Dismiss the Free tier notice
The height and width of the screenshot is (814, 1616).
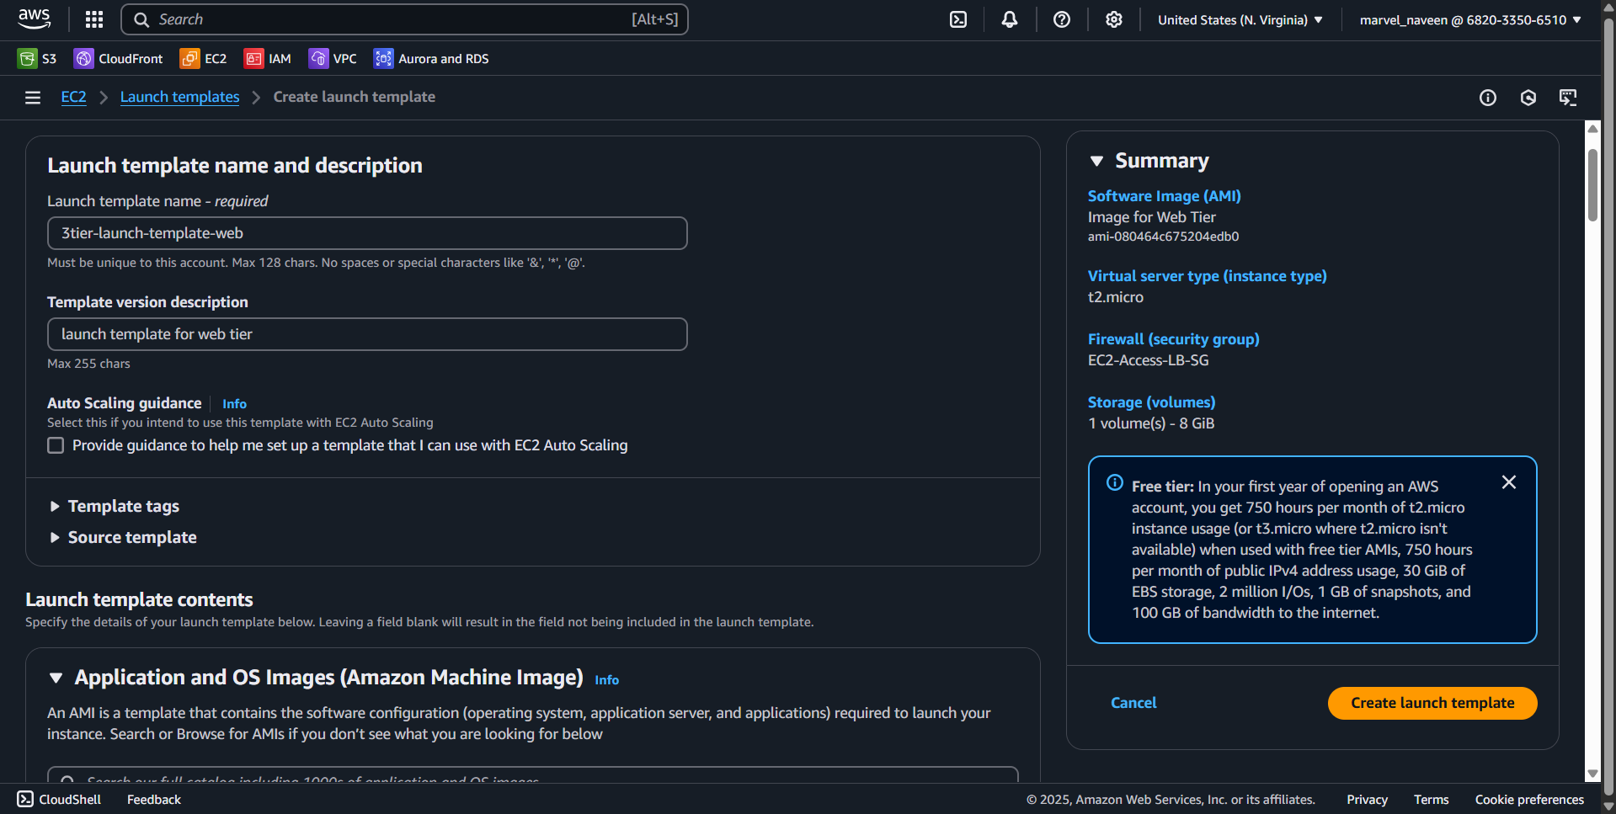pos(1509,482)
